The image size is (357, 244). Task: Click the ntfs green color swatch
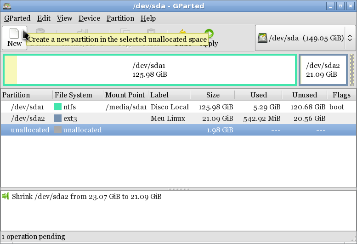58,107
